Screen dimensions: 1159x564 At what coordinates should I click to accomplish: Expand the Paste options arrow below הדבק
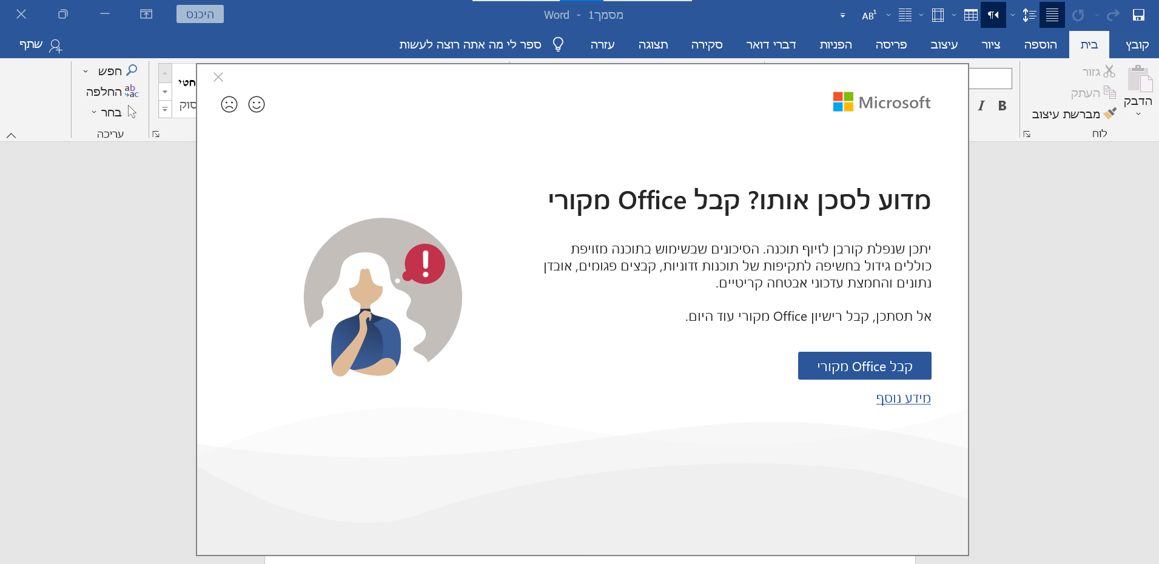(1138, 114)
